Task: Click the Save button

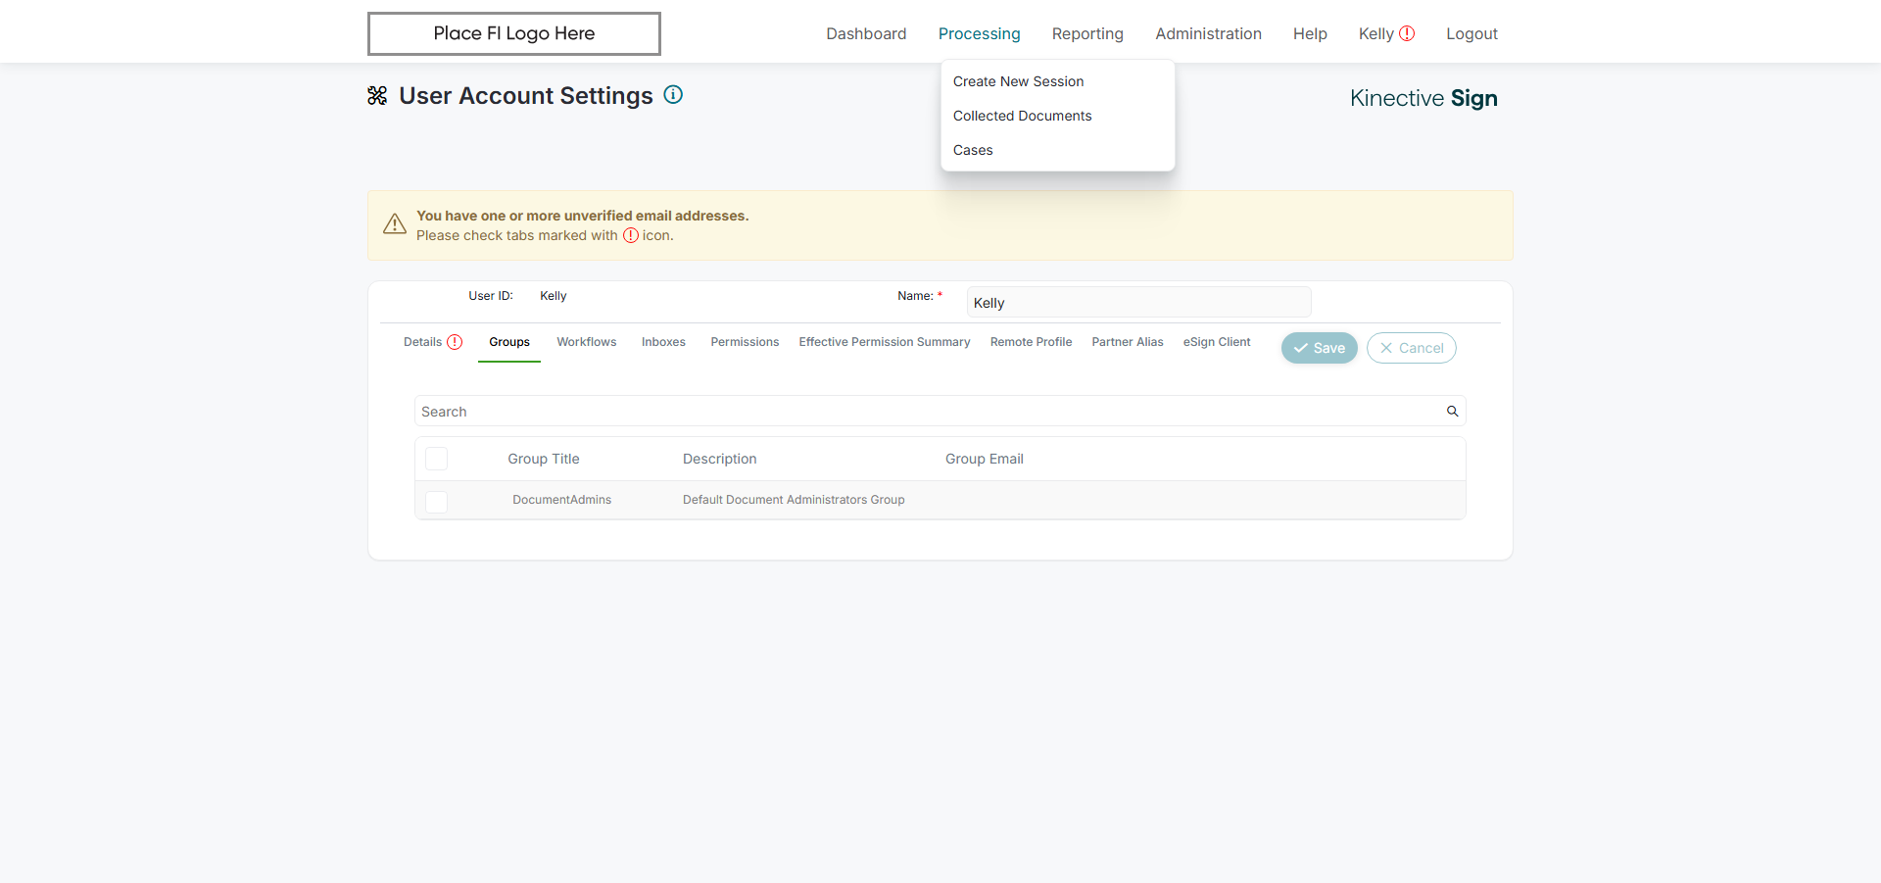Action: coord(1320,348)
